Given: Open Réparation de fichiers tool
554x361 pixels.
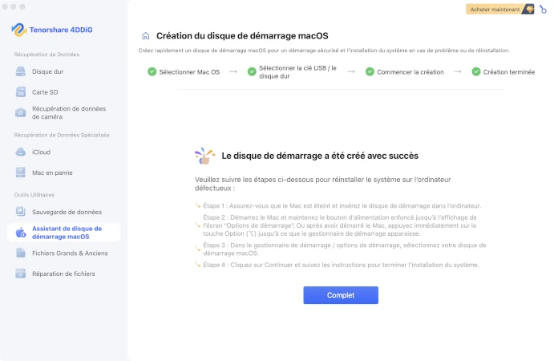Looking at the screenshot, I should (x=63, y=274).
